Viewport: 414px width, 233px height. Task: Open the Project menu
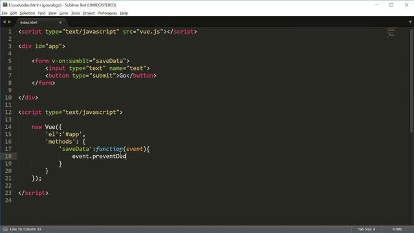tap(89, 13)
